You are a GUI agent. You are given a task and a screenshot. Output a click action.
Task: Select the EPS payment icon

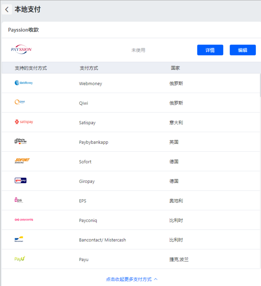pos(19,200)
